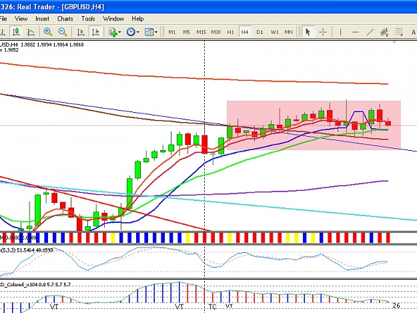Select the Text label A tool

click(x=413, y=32)
